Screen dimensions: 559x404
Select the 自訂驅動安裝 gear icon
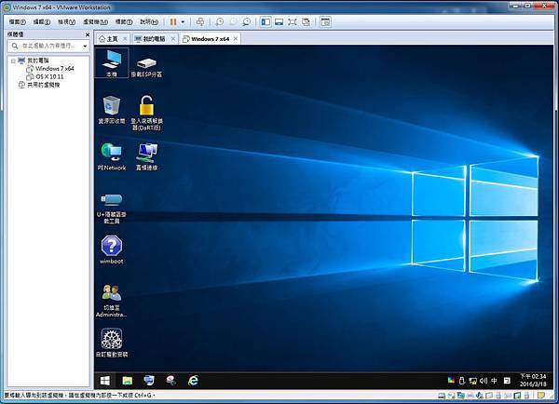coord(112,343)
